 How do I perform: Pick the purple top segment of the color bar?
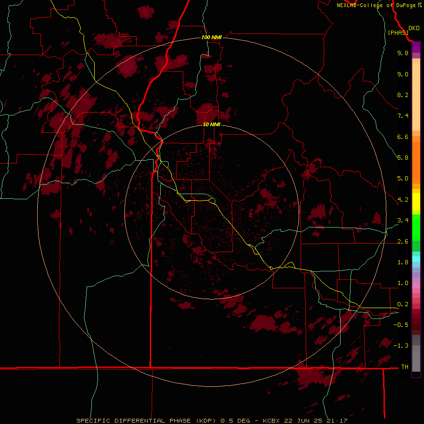pyautogui.click(x=416, y=47)
